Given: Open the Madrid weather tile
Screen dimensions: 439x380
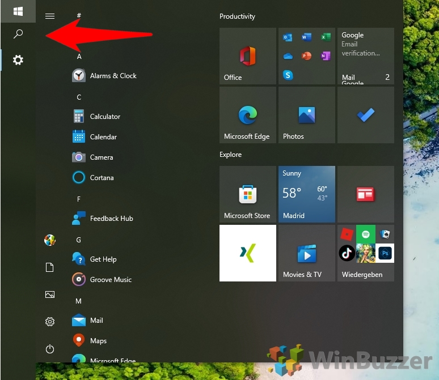Looking at the screenshot, I should (307, 194).
